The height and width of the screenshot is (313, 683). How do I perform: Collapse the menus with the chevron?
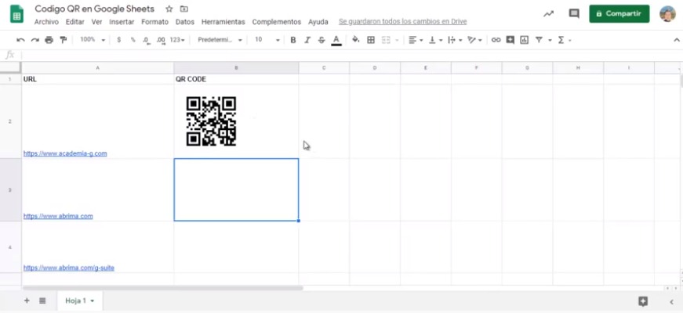tap(676, 40)
